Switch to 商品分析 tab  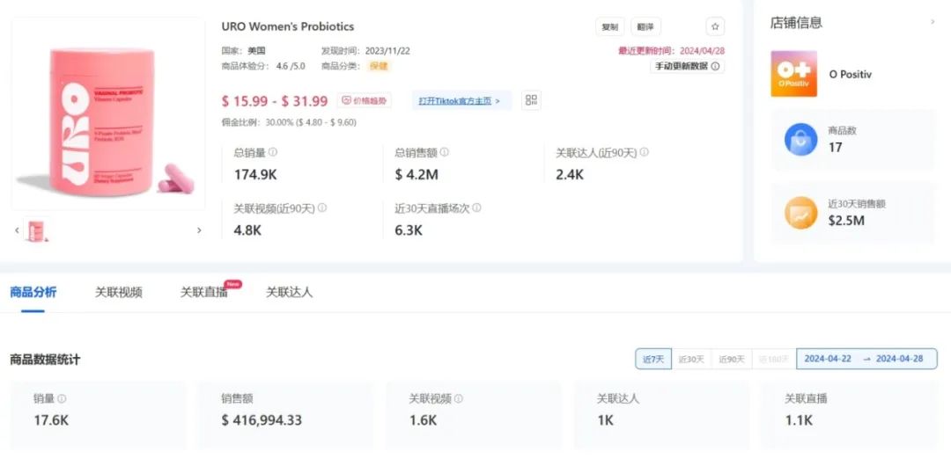(33, 292)
